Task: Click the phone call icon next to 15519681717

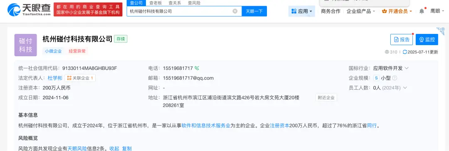Action: point(197,68)
